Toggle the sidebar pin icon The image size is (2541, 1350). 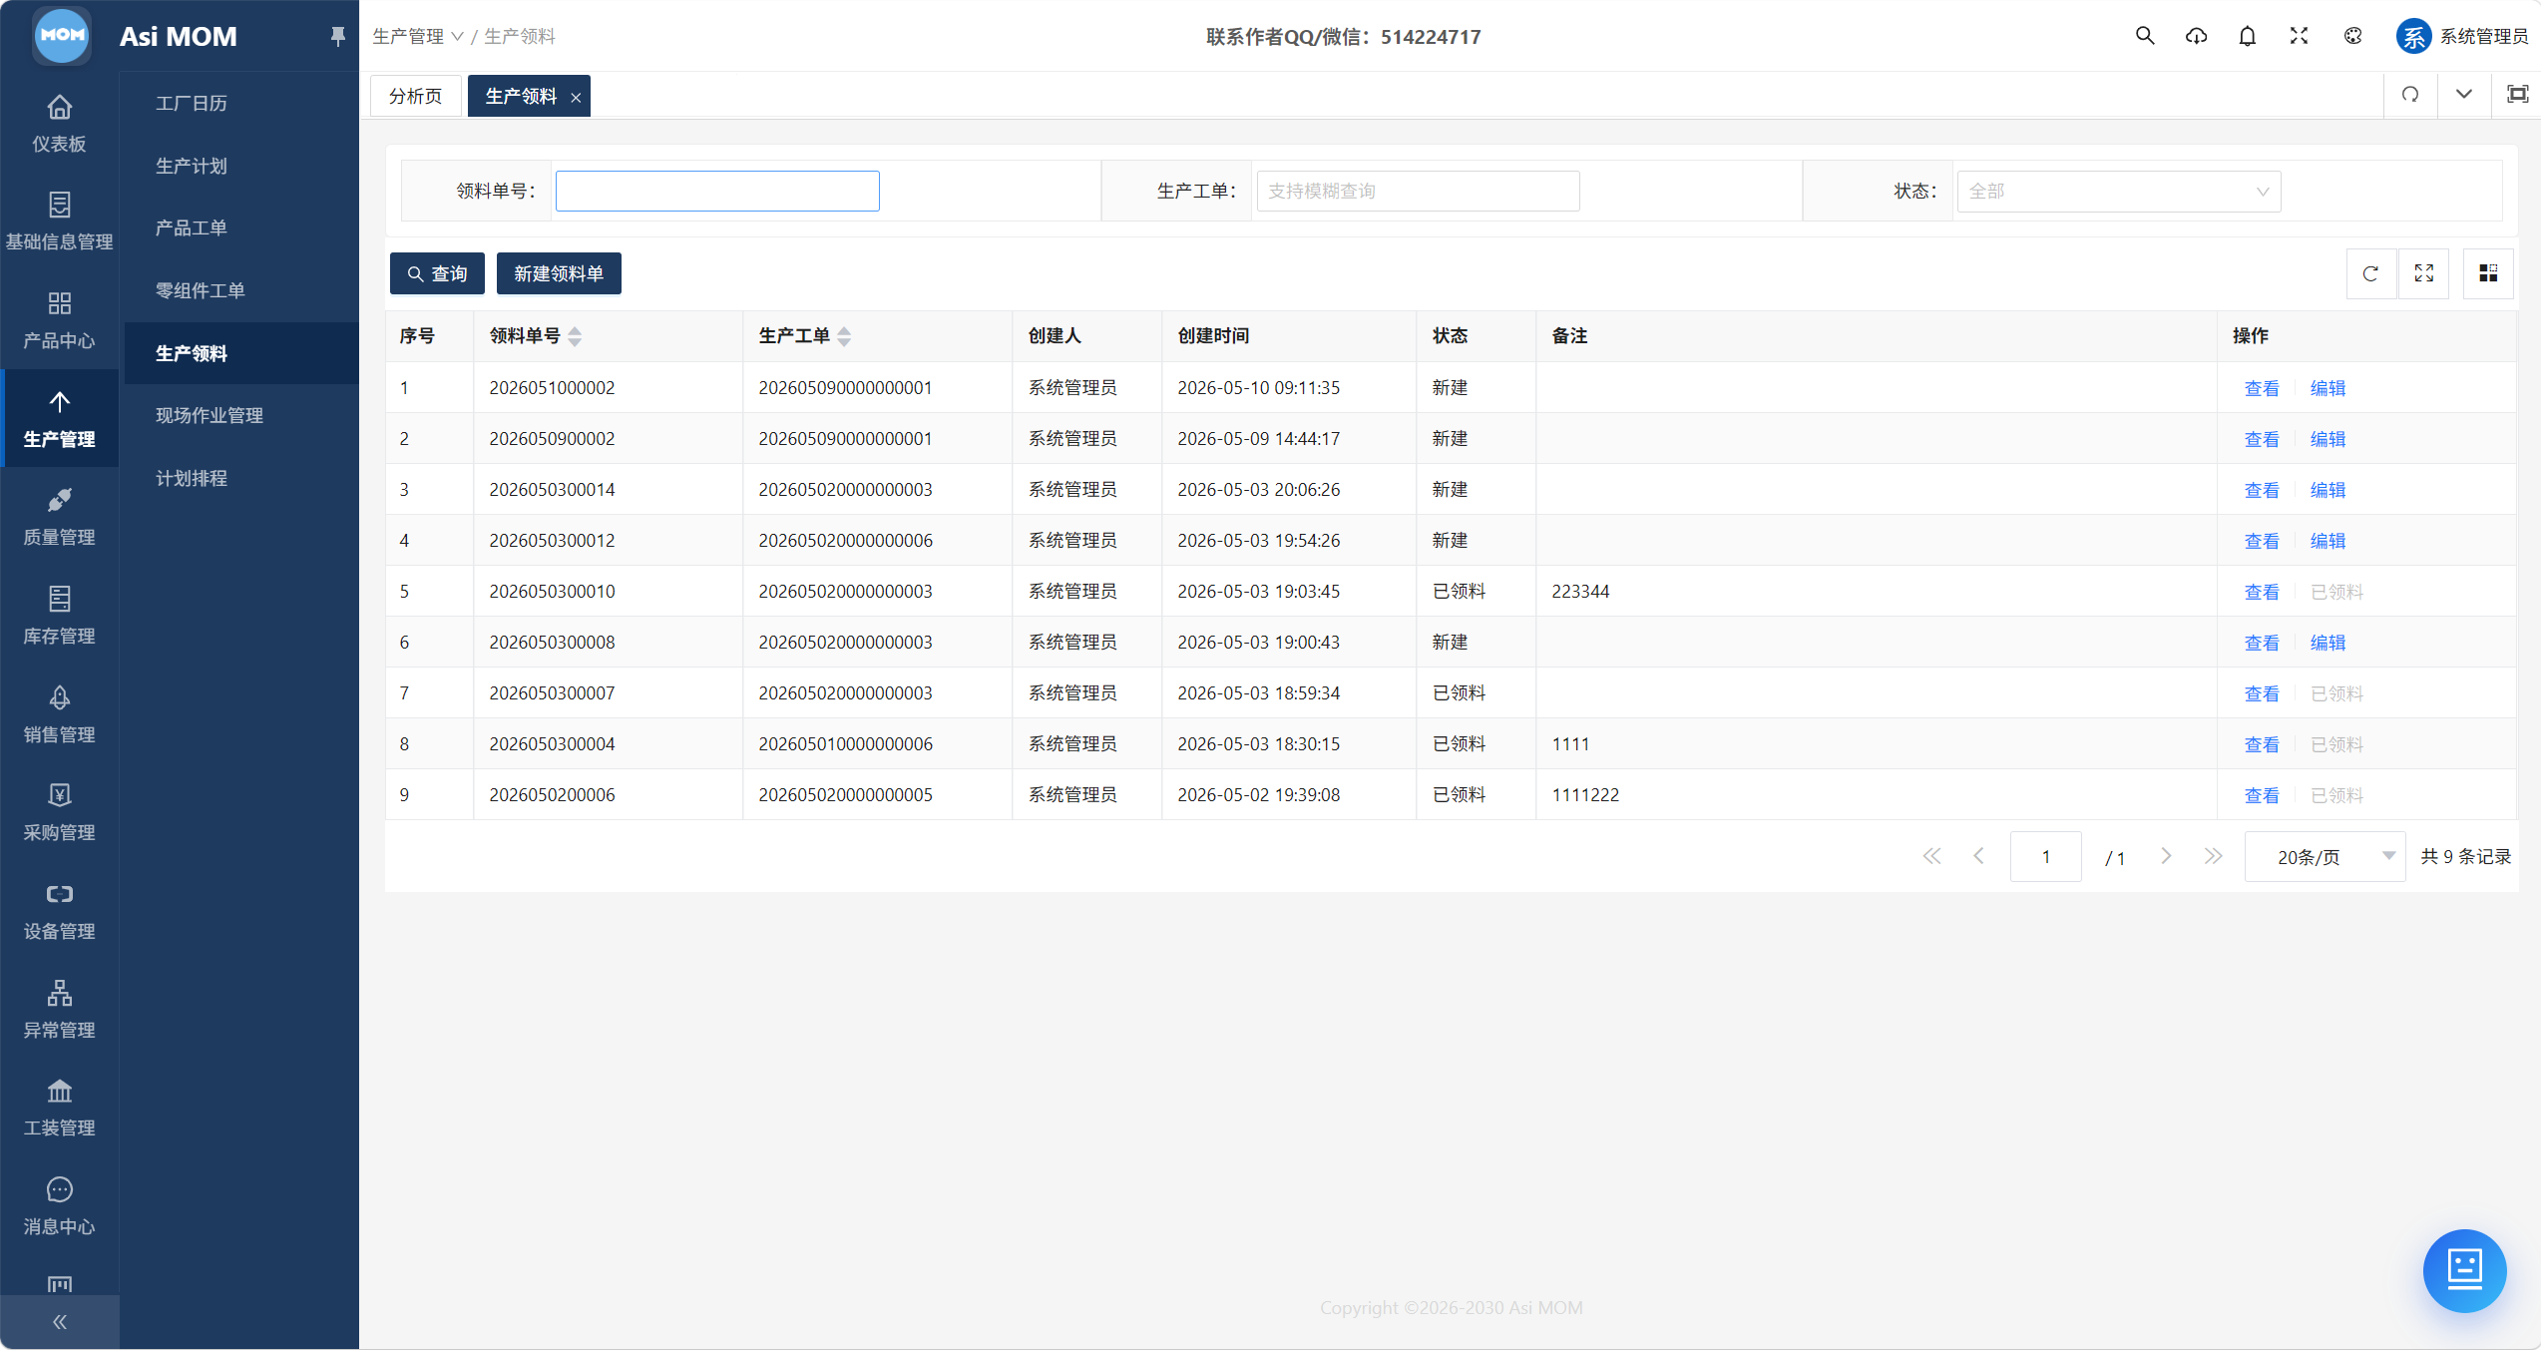pyautogui.click(x=337, y=36)
